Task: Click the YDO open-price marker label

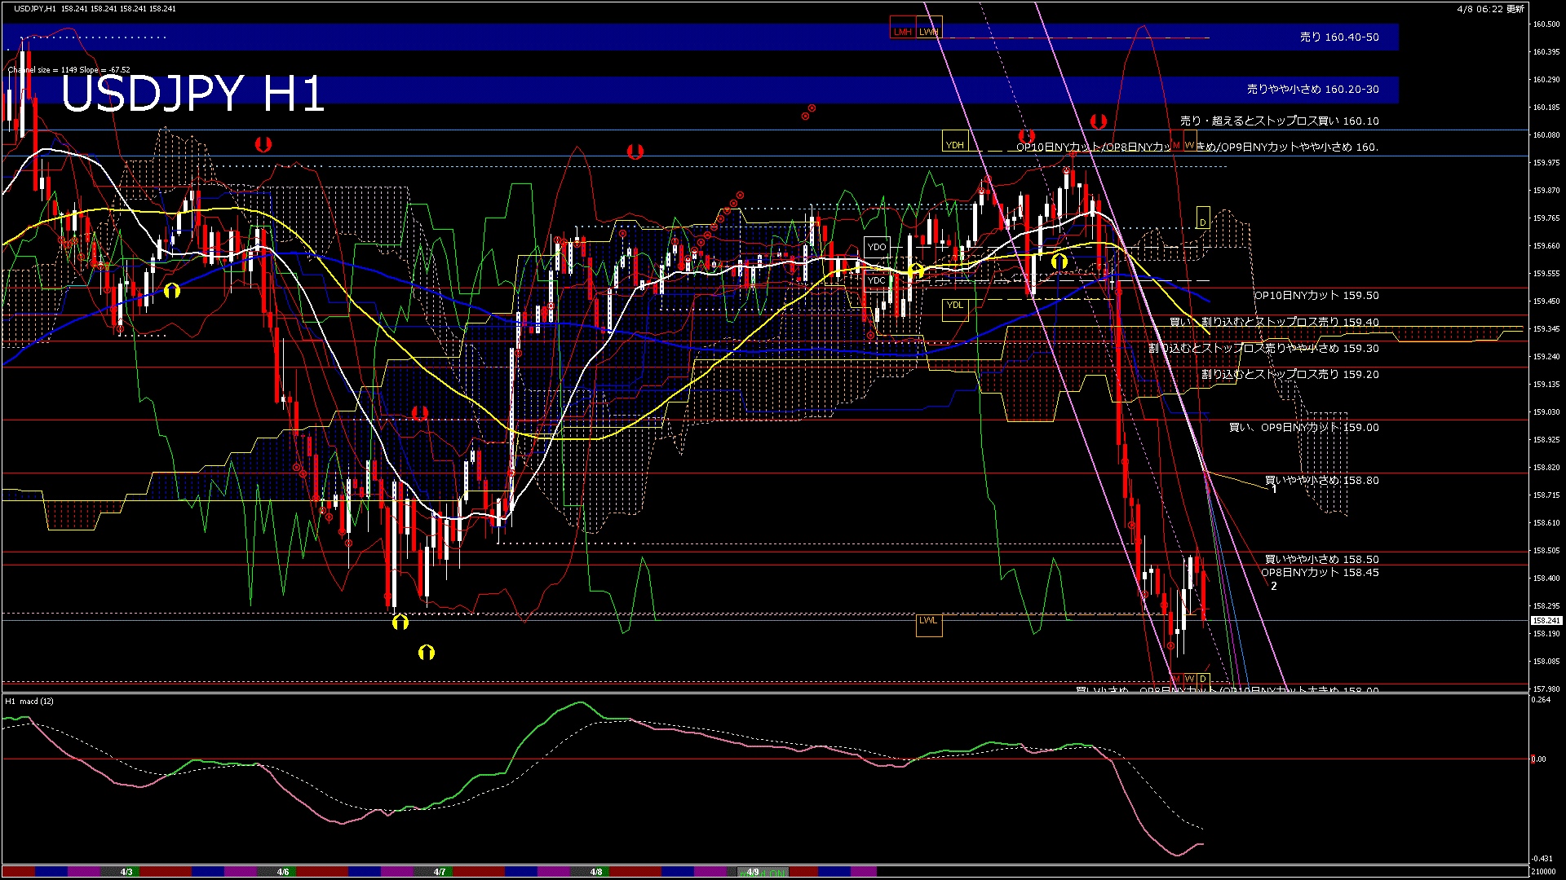Action: click(x=877, y=247)
